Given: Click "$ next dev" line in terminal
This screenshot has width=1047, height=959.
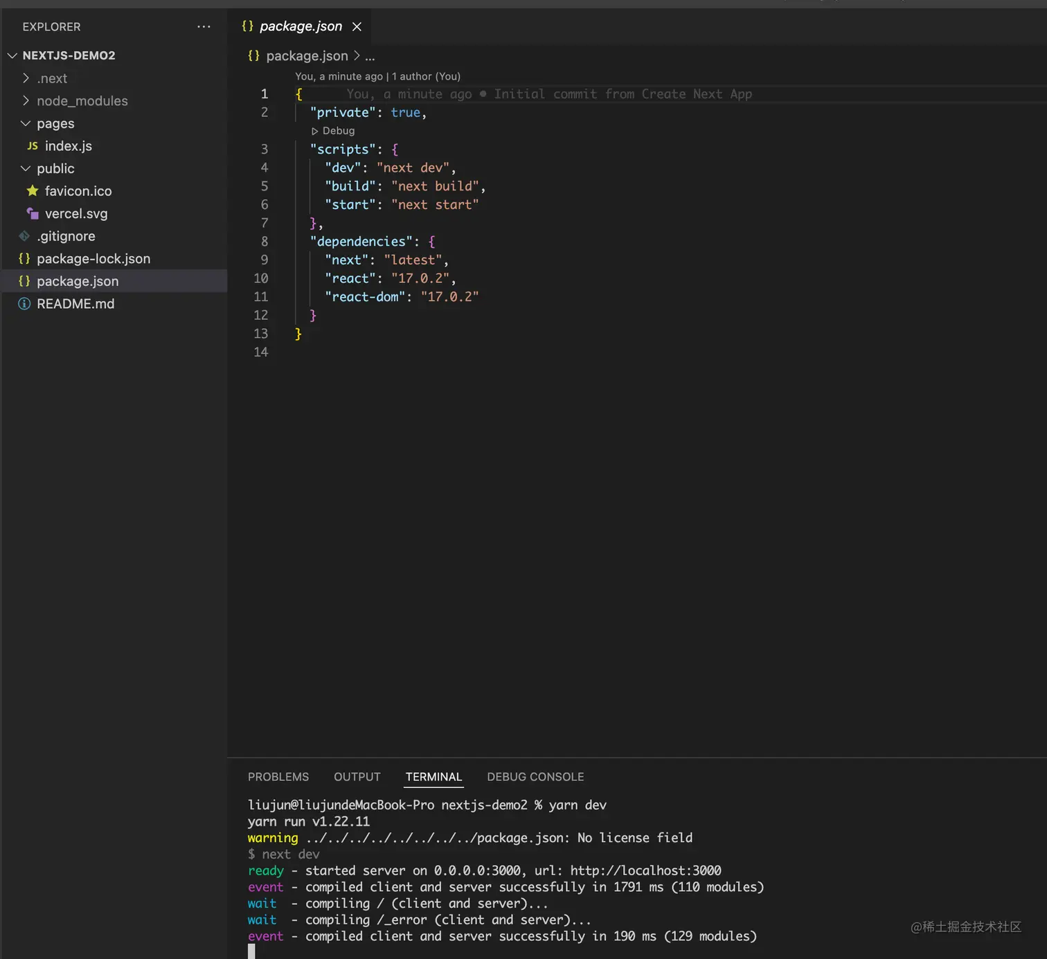Looking at the screenshot, I should [284, 854].
